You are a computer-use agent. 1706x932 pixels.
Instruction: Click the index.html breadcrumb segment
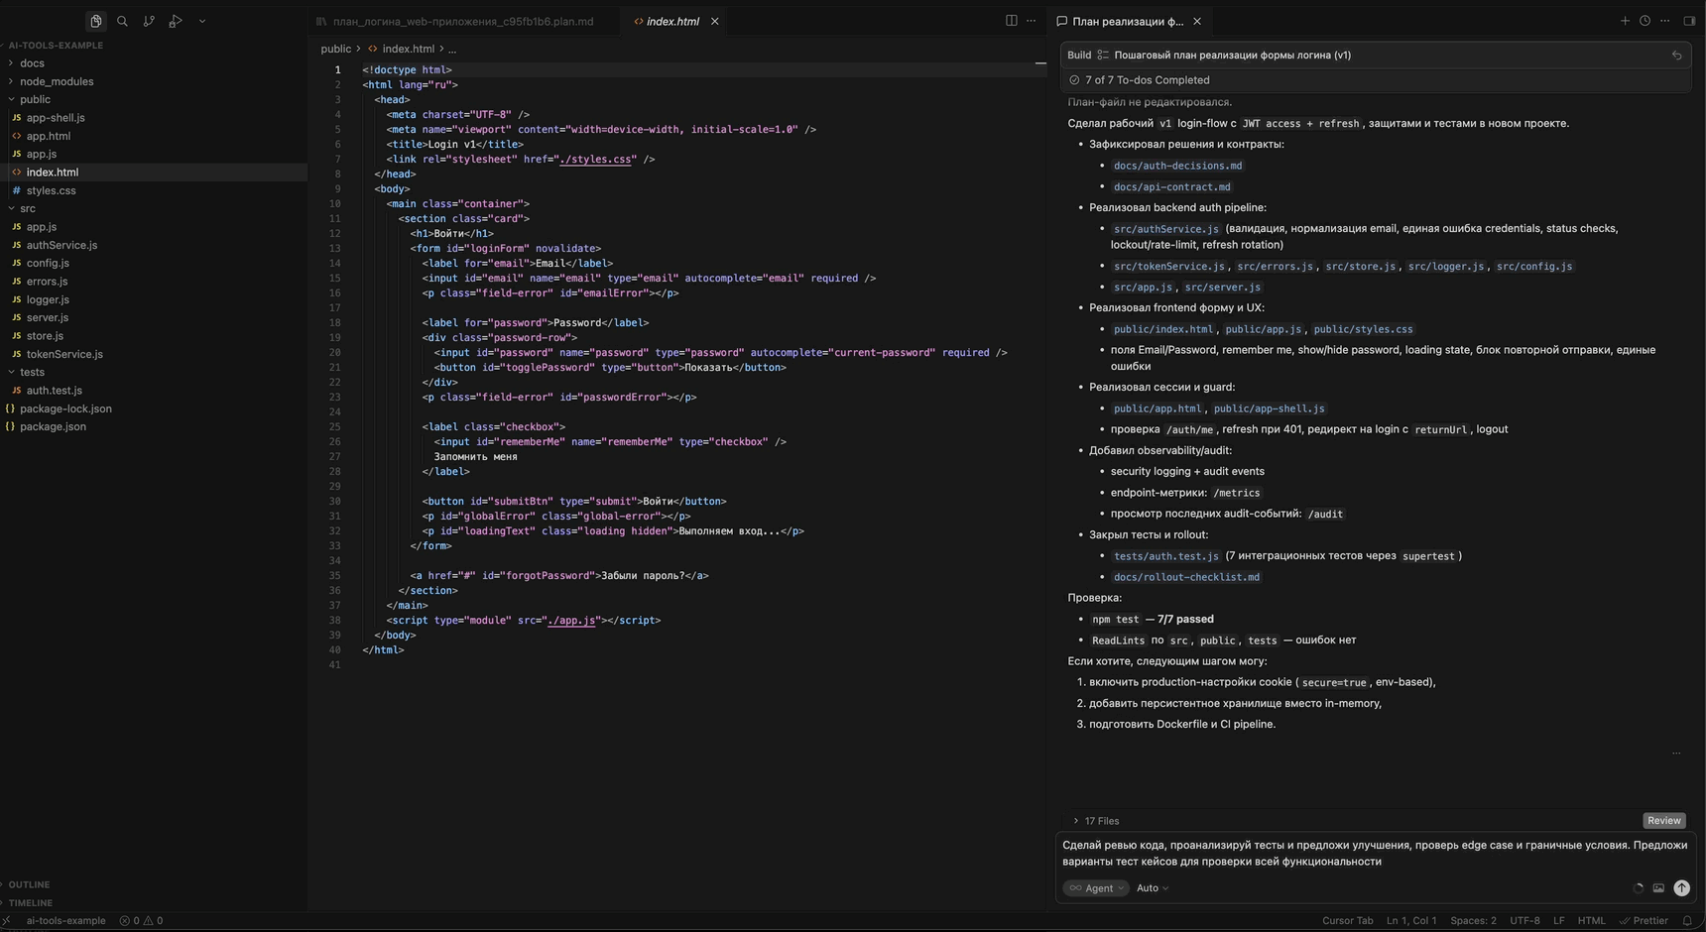(x=408, y=49)
